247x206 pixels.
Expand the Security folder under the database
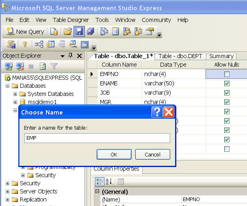pyautogui.click(x=23, y=175)
